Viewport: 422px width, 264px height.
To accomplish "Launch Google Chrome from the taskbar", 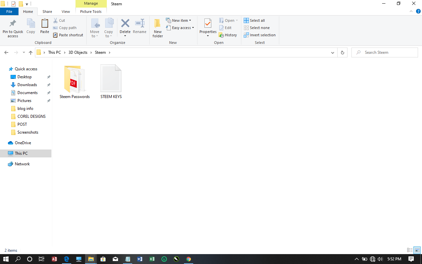I will 188,259.
